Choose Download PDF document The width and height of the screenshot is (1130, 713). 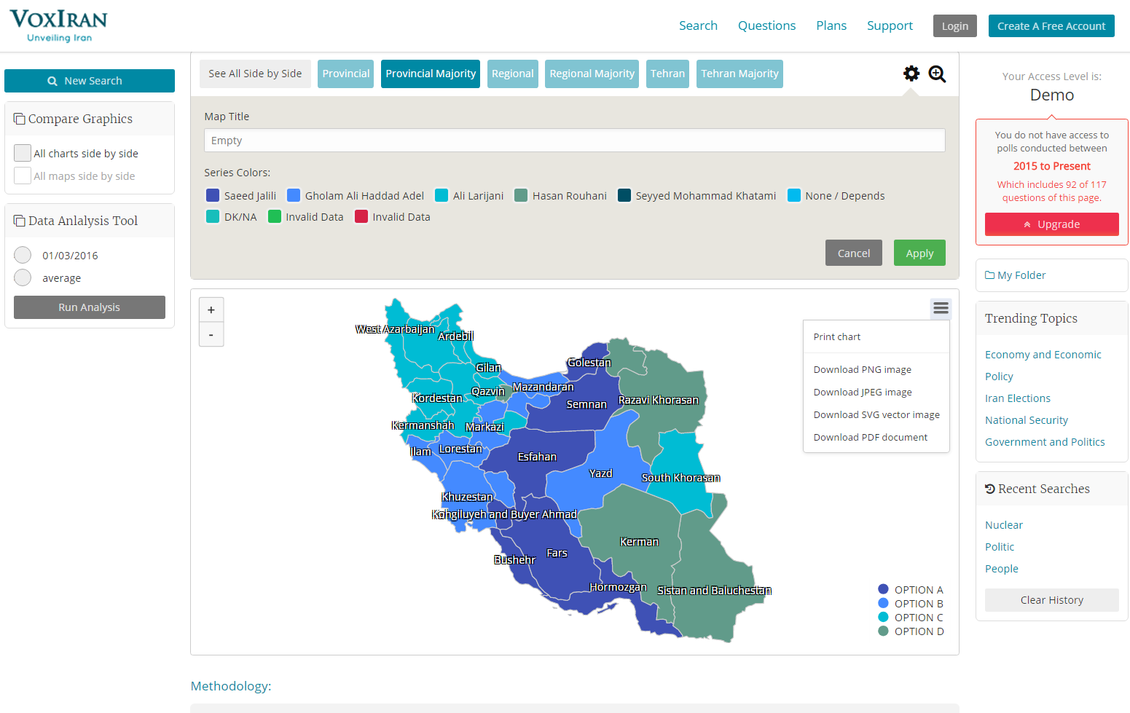tap(876, 437)
